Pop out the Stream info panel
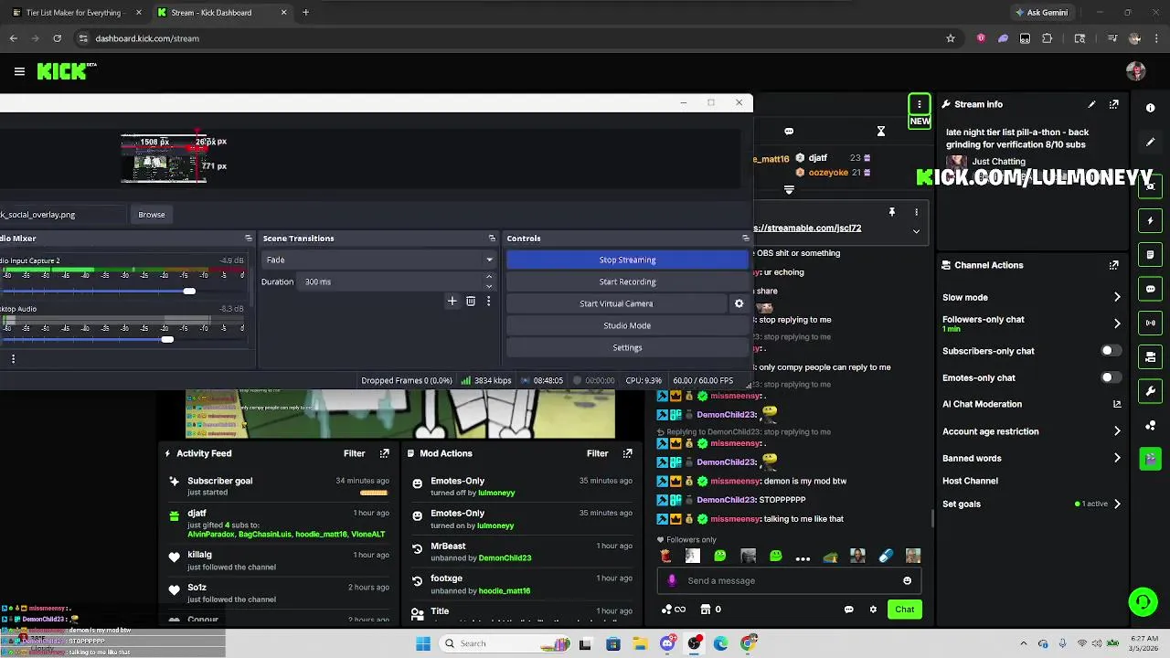The image size is (1170, 658). click(x=1113, y=104)
